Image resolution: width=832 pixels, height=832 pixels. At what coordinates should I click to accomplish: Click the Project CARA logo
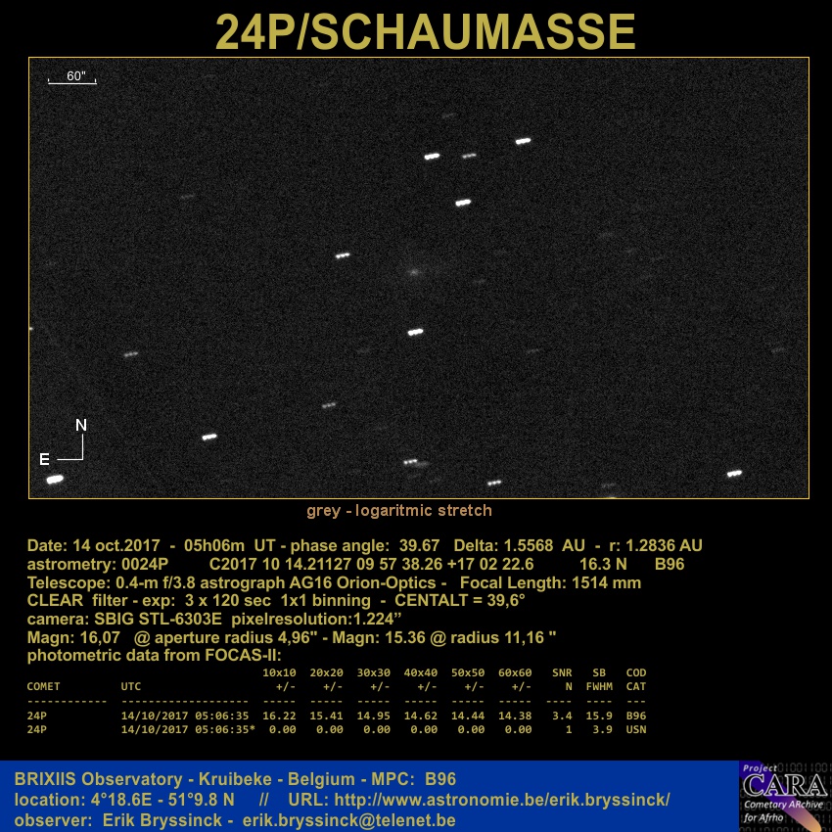tap(785, 796)
